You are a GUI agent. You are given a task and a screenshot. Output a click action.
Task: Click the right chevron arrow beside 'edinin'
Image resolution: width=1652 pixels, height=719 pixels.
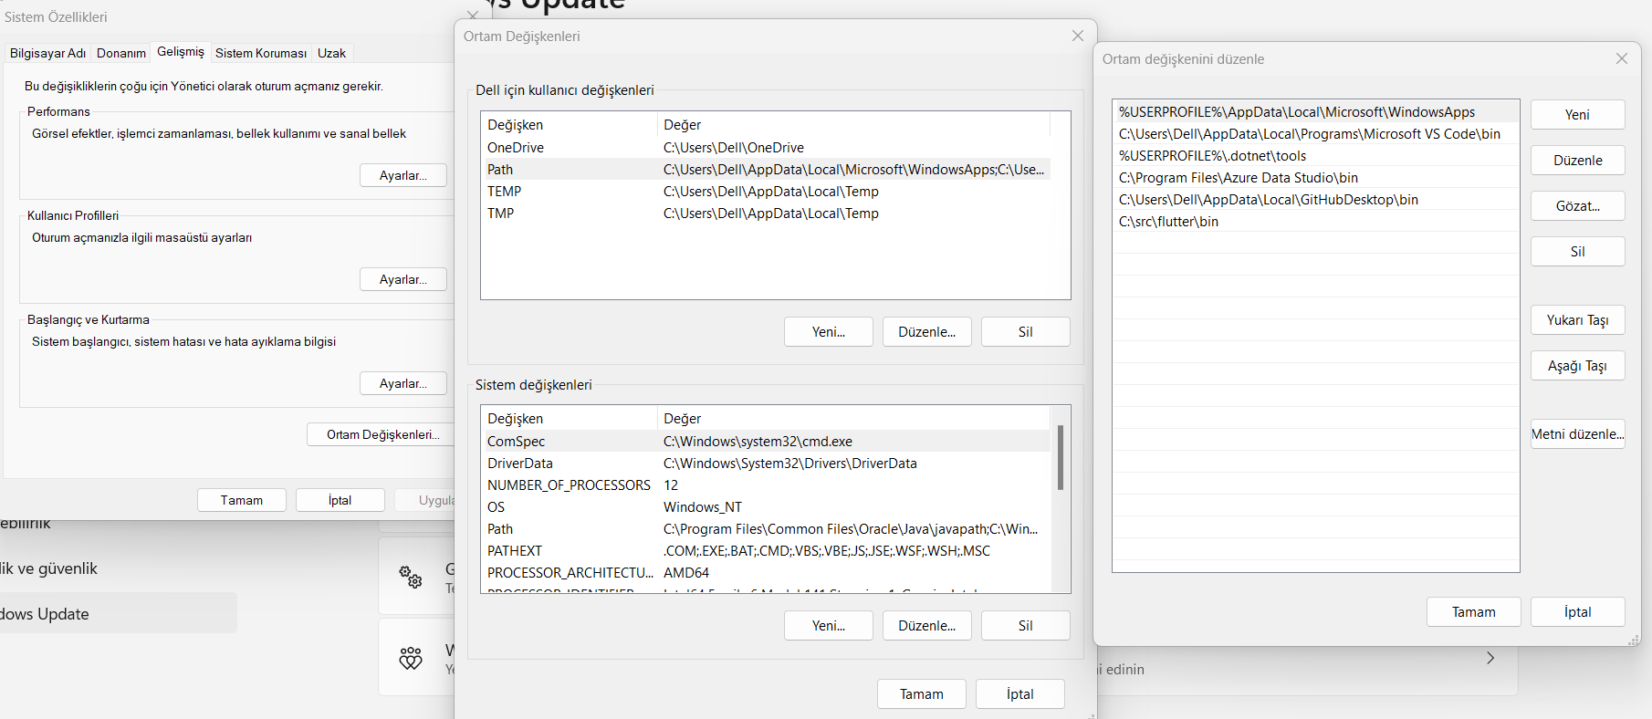tap(1490, 658)
